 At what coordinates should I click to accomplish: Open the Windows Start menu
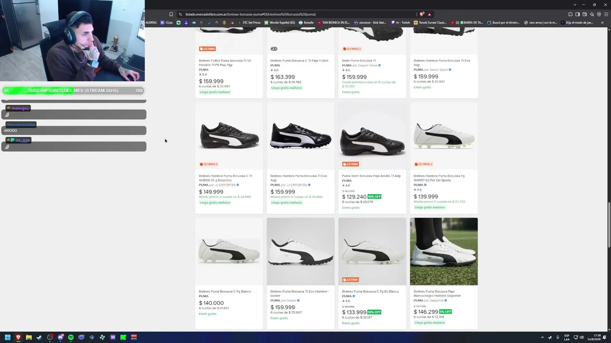click(x=8, y=337)
